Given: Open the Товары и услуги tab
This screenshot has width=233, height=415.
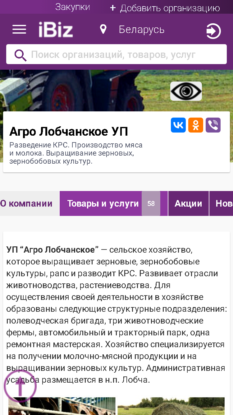Looking at the screenshot, I should coord(114,203).
